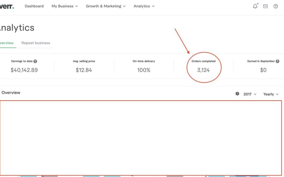Viewport: 284px width, 177px height.
Task: Click the exclamation info icon near 2017
Action: [x=237, y=94]
